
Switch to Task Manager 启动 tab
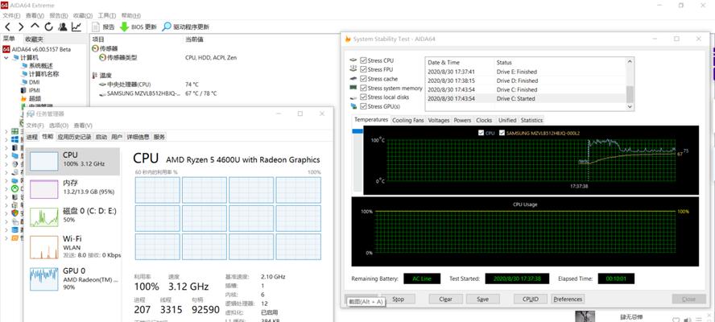pos(101,137)
